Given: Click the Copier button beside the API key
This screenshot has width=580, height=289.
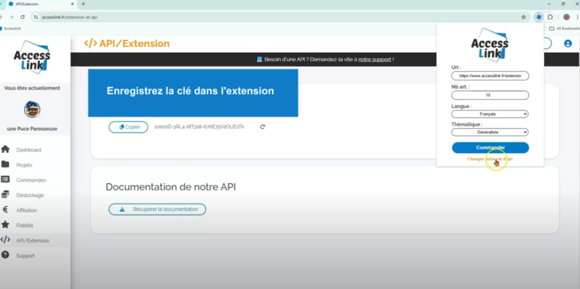Looking at the screenshot, I should (x=129, y=127).
